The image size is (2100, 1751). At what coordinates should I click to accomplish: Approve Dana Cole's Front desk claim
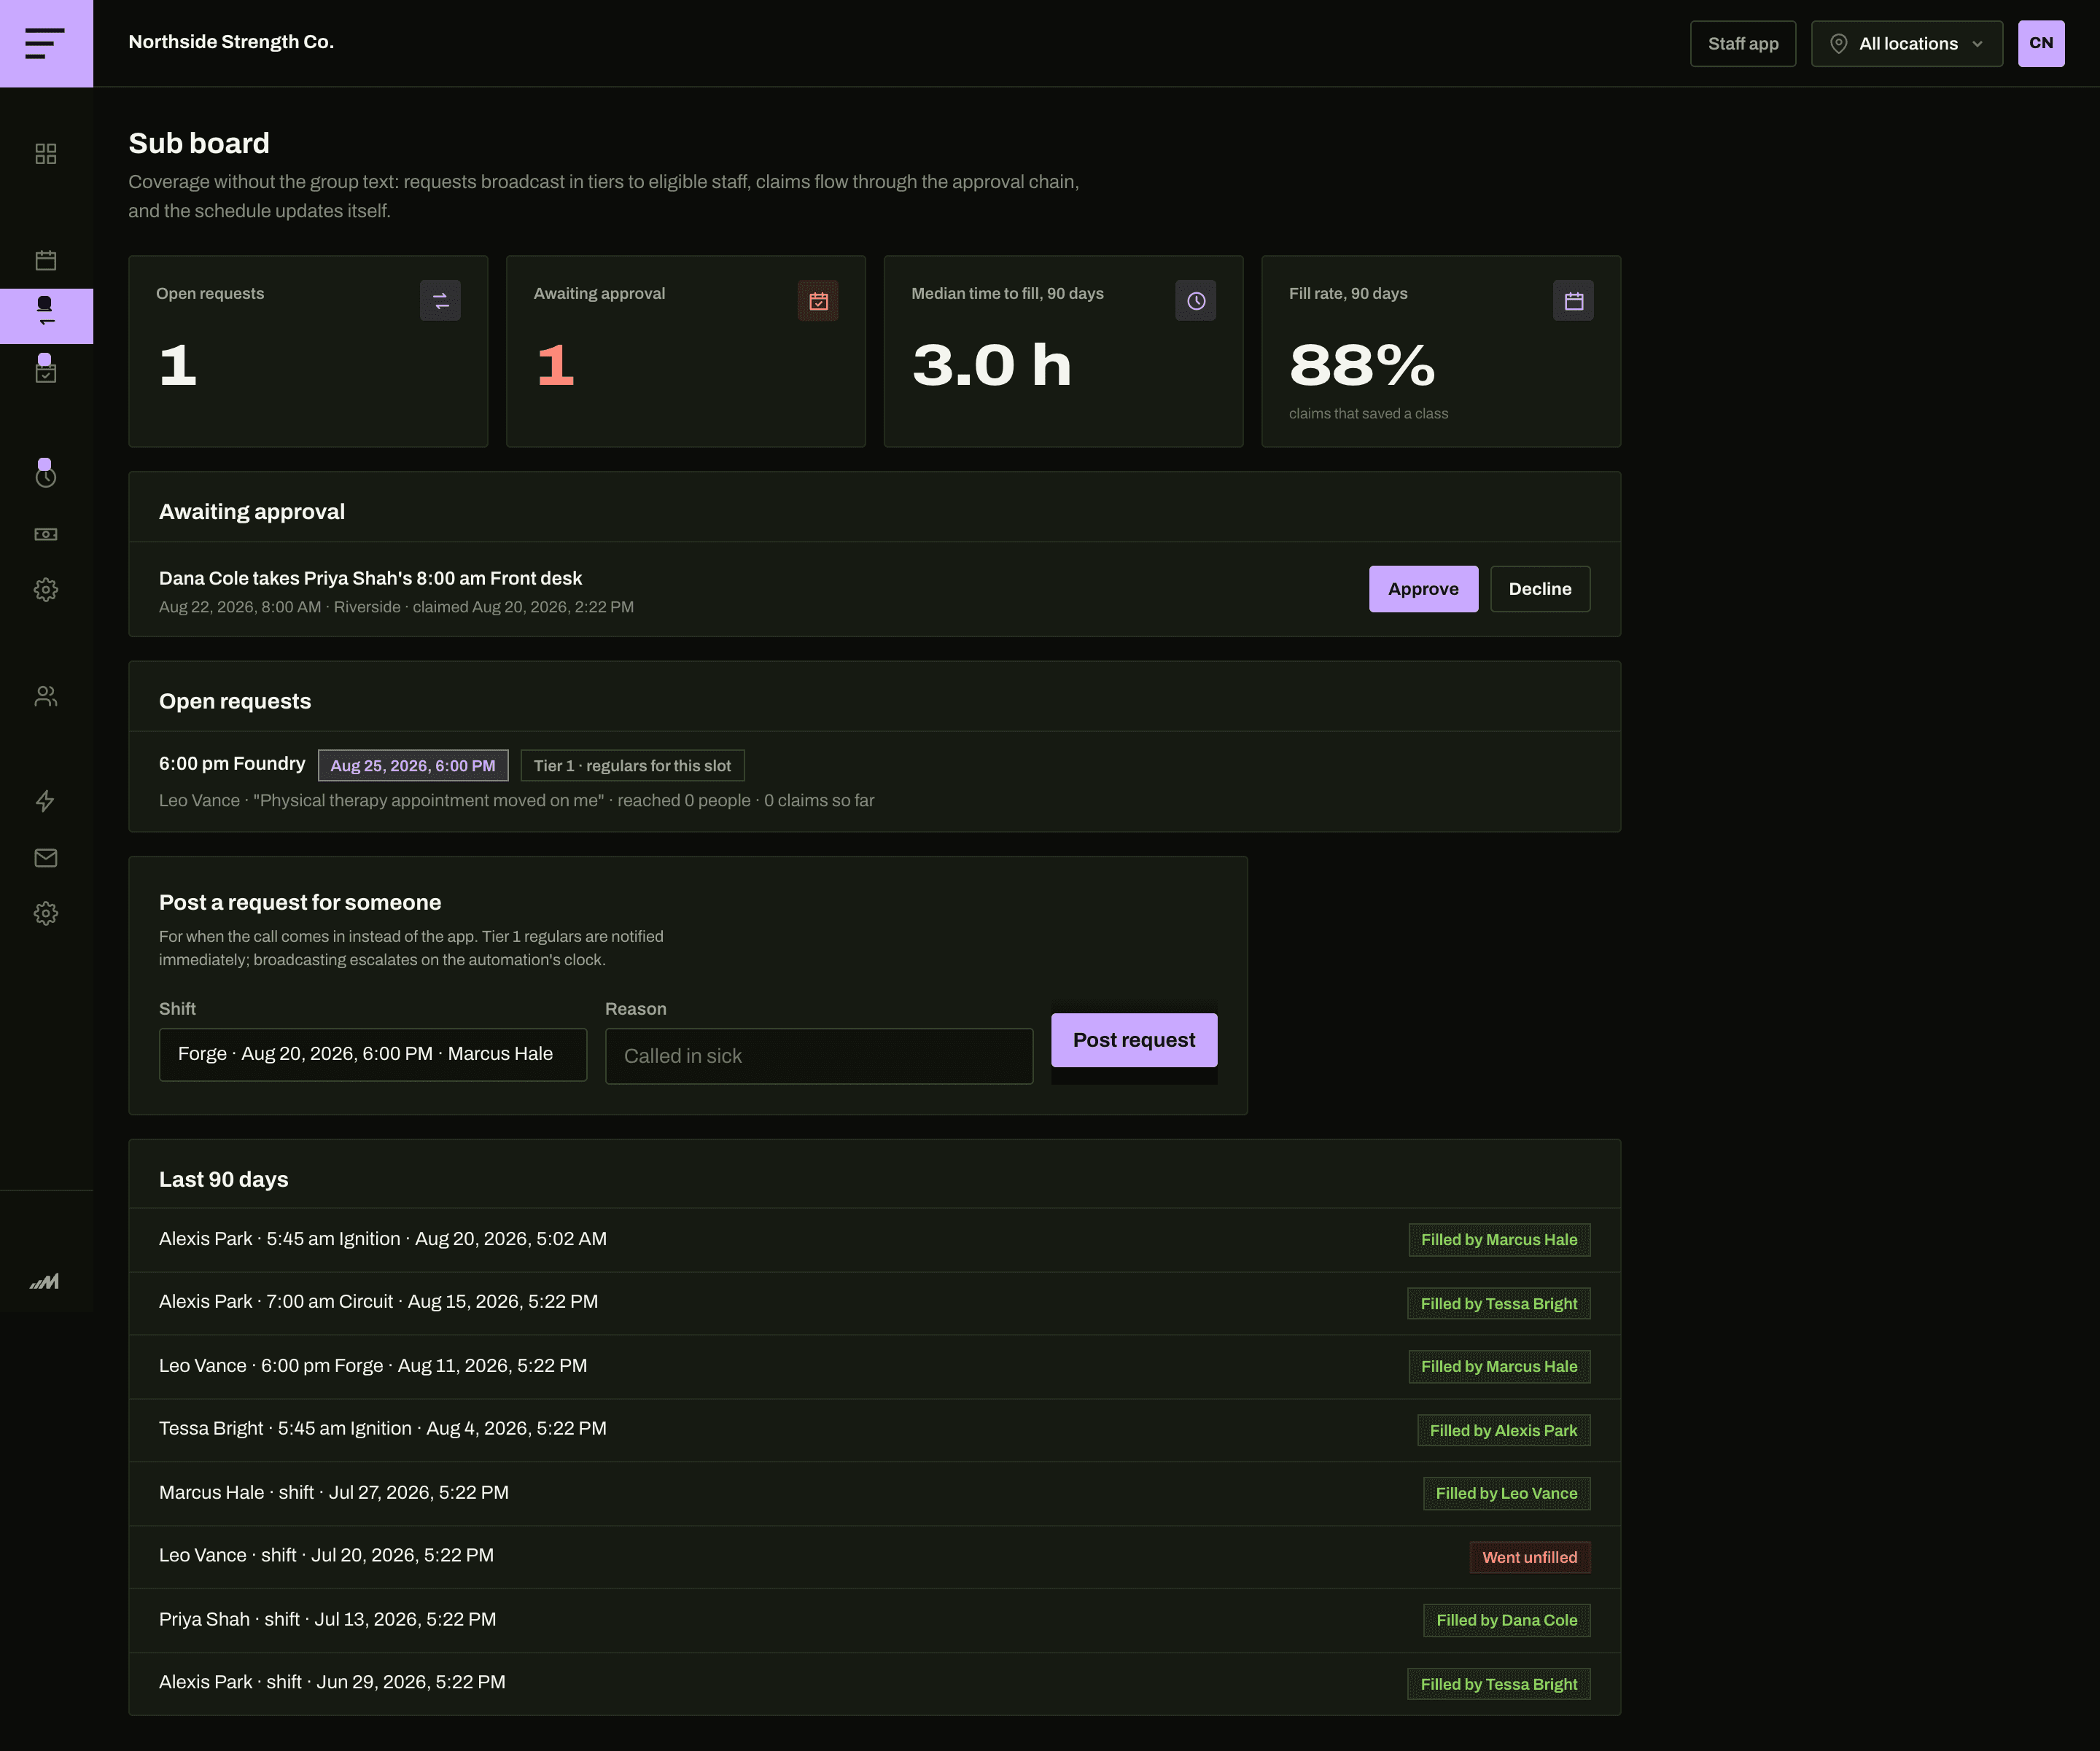pos(1423,589)
